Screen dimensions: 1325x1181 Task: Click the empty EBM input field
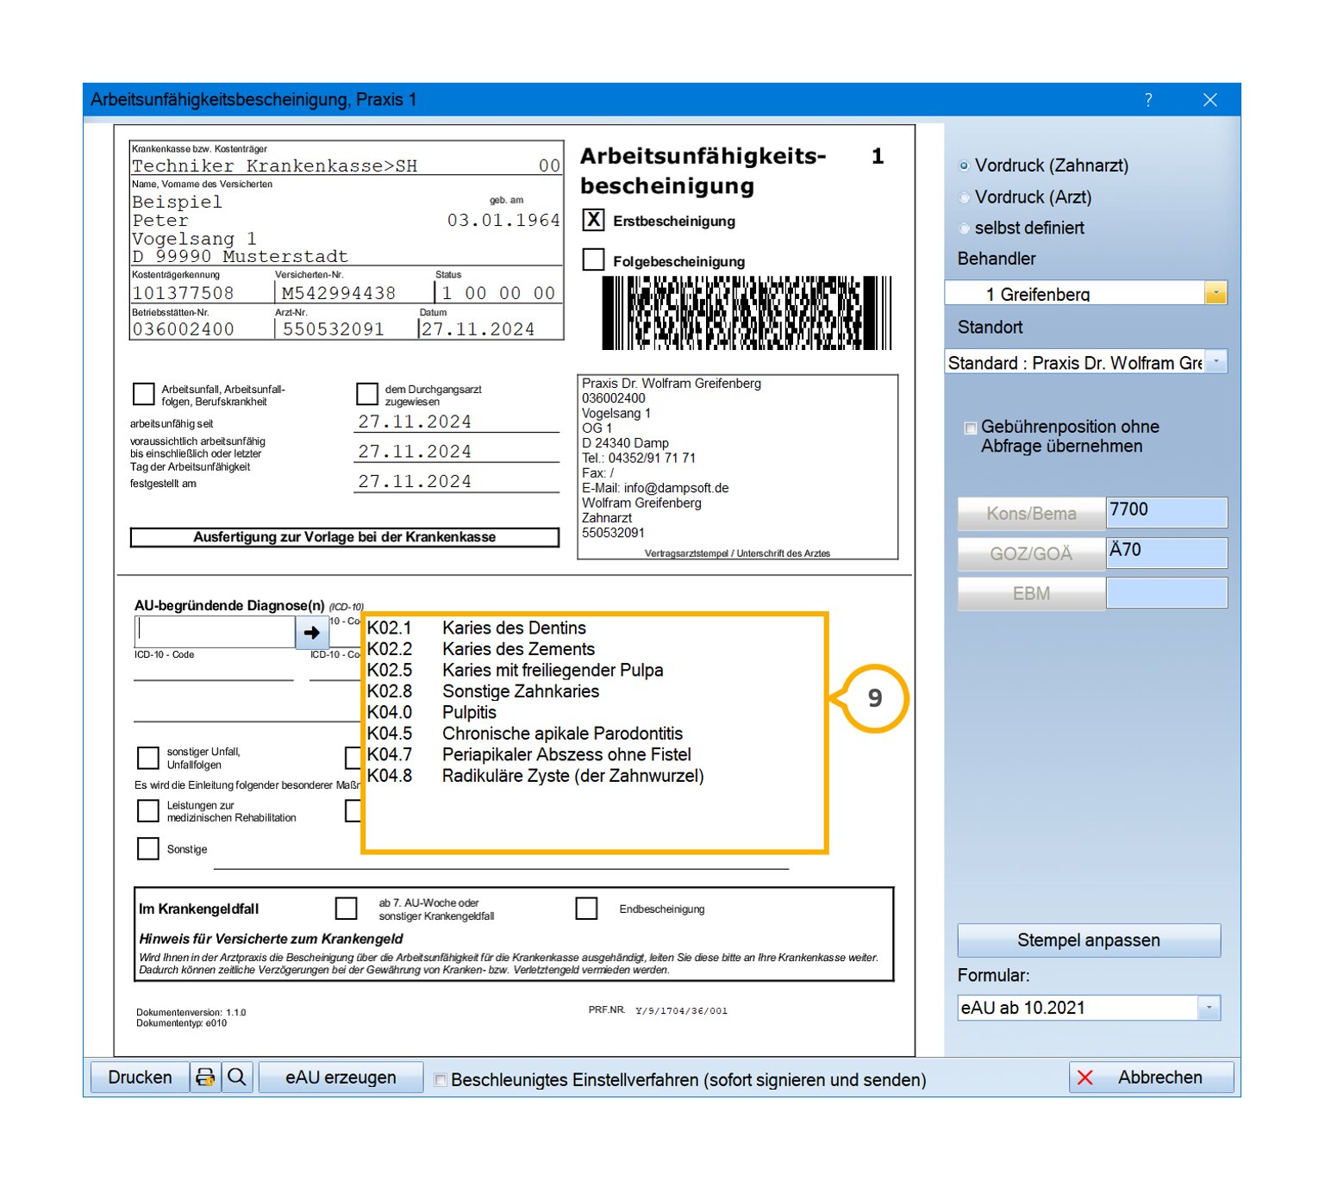tap(1166, 593)
